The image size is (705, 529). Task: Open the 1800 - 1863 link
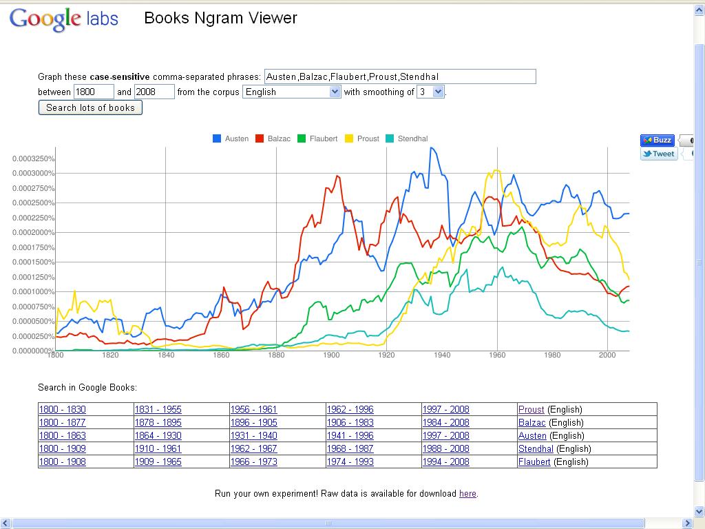(x=63, y=435)
